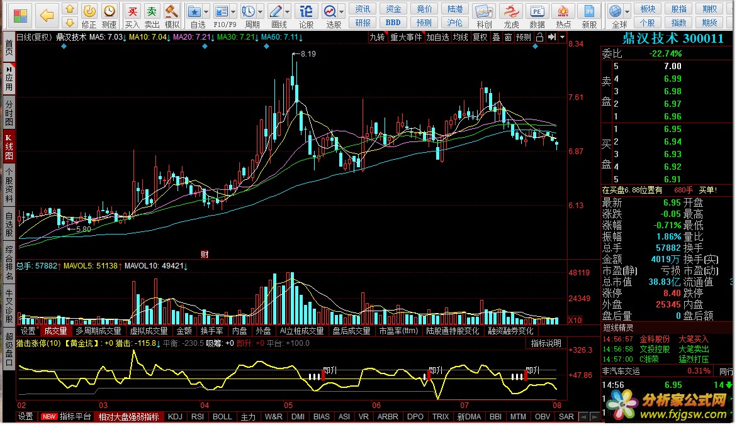The image size is (737, 425).
Task: Click the 8.19 high price label
Action: click(x=308, y=54)
